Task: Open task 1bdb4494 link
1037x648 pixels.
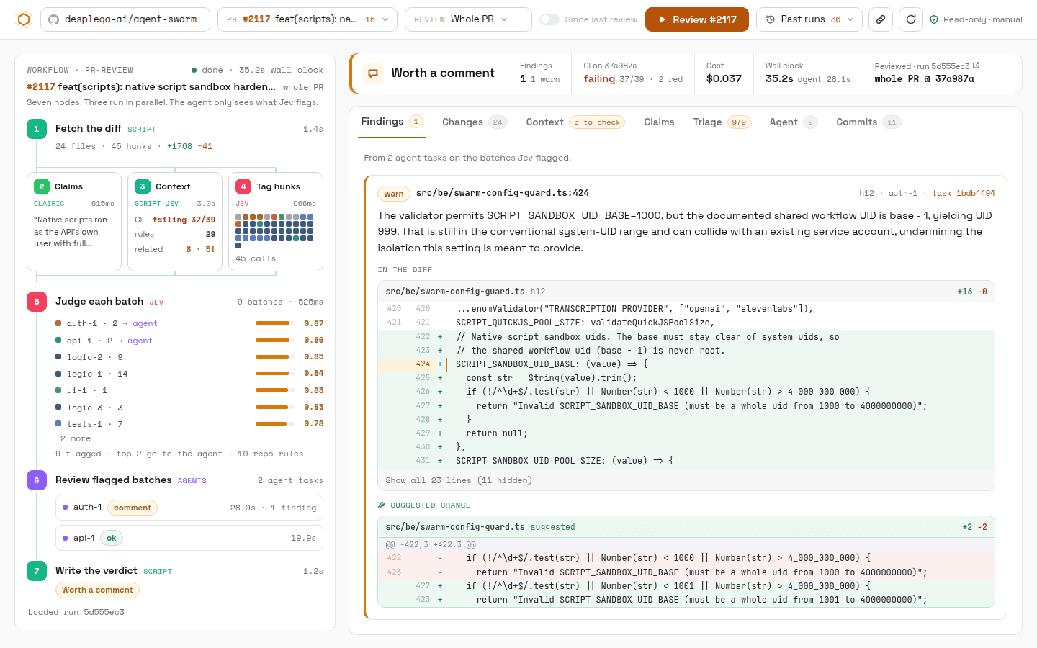Action: point(964,193)
